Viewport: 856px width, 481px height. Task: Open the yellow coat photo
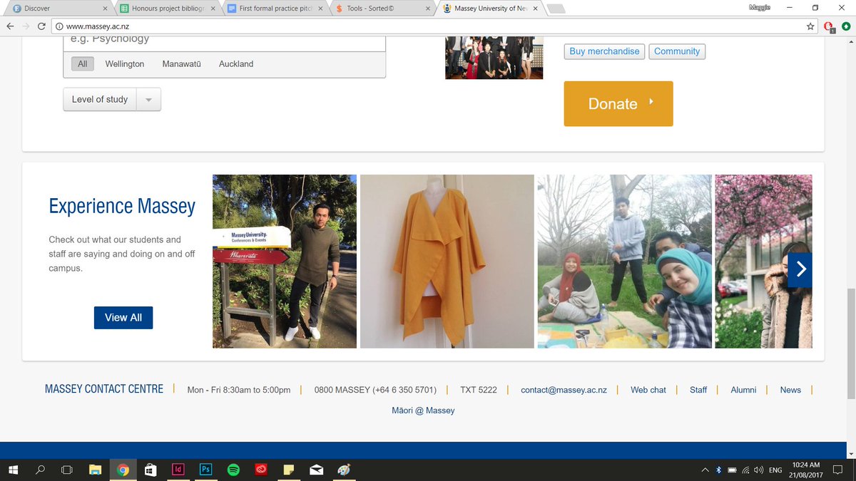coord(447,262)
